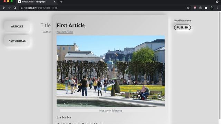Click the circular icon at tab bar's right end
Image resolution: width=221 pixels, height=124 pixels.
pyautogui.click(x=217, y=2)
